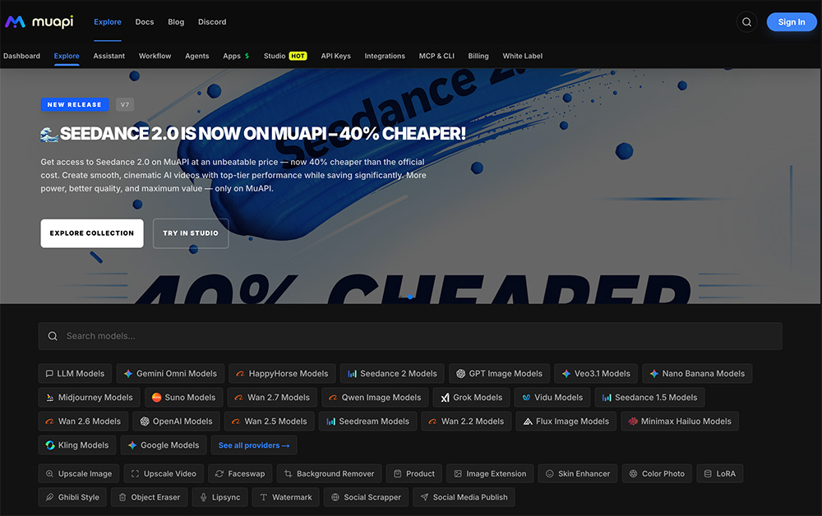Choose the Lipsync category
This screenshot has width=822, height=516.
pyautogui.click(x=219, y=497)
